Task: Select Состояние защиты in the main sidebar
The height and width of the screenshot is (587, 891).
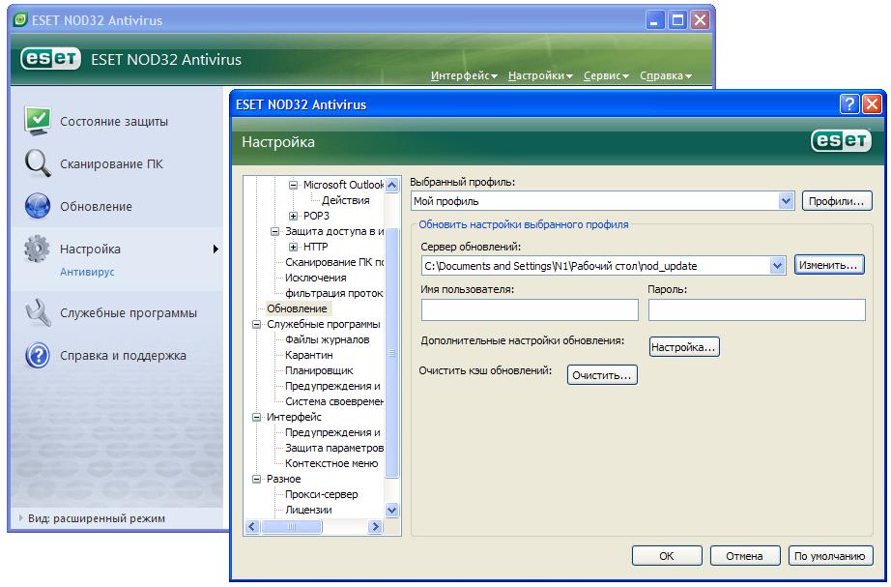Action: click(x=114, y=121)
